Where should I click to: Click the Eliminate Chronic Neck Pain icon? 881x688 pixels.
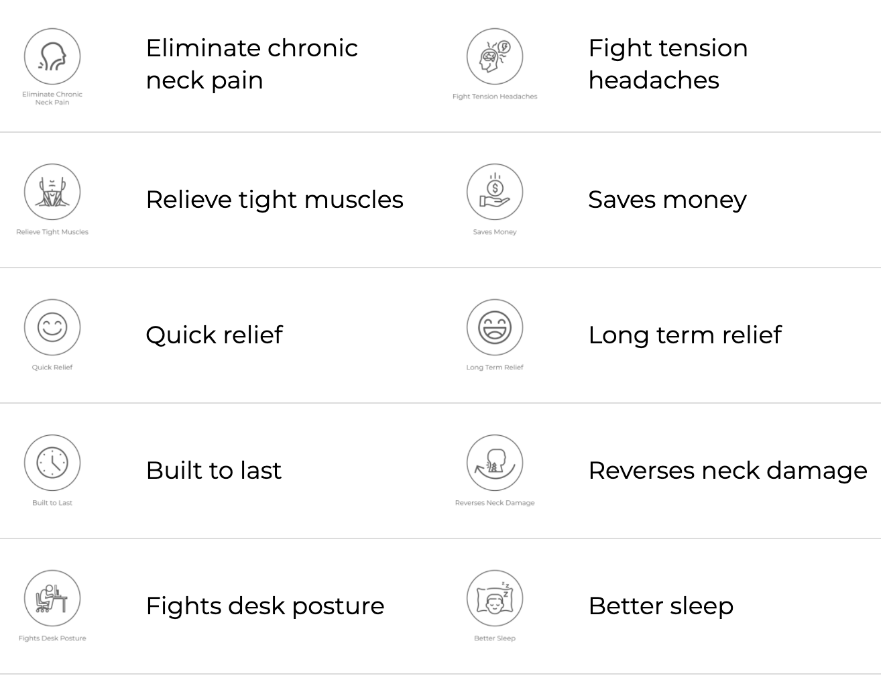coord(52,56)
